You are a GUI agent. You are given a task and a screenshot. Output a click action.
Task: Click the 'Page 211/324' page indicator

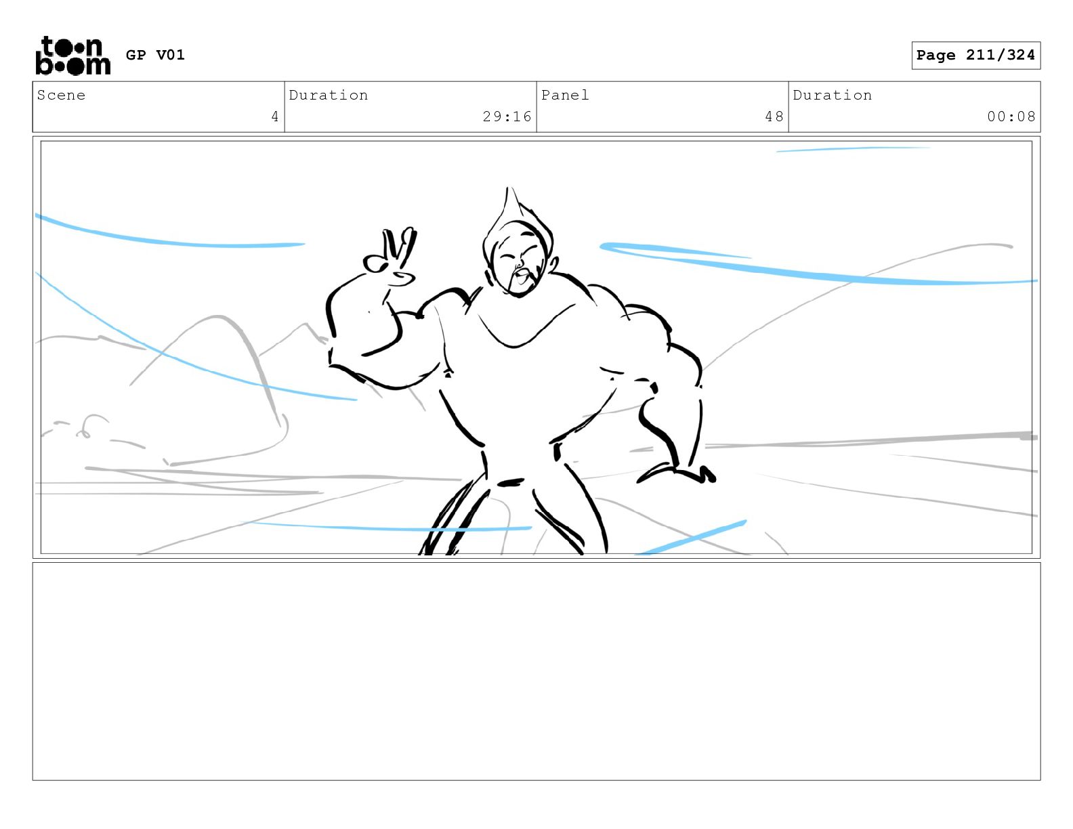coord(975,55)
